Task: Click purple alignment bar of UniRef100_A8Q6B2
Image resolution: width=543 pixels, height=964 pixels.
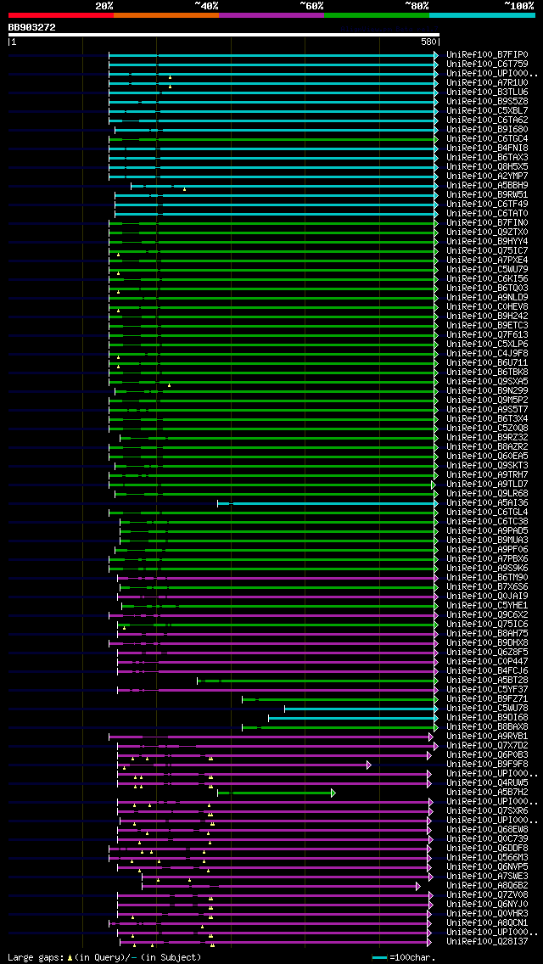Action: pos(281,887)
